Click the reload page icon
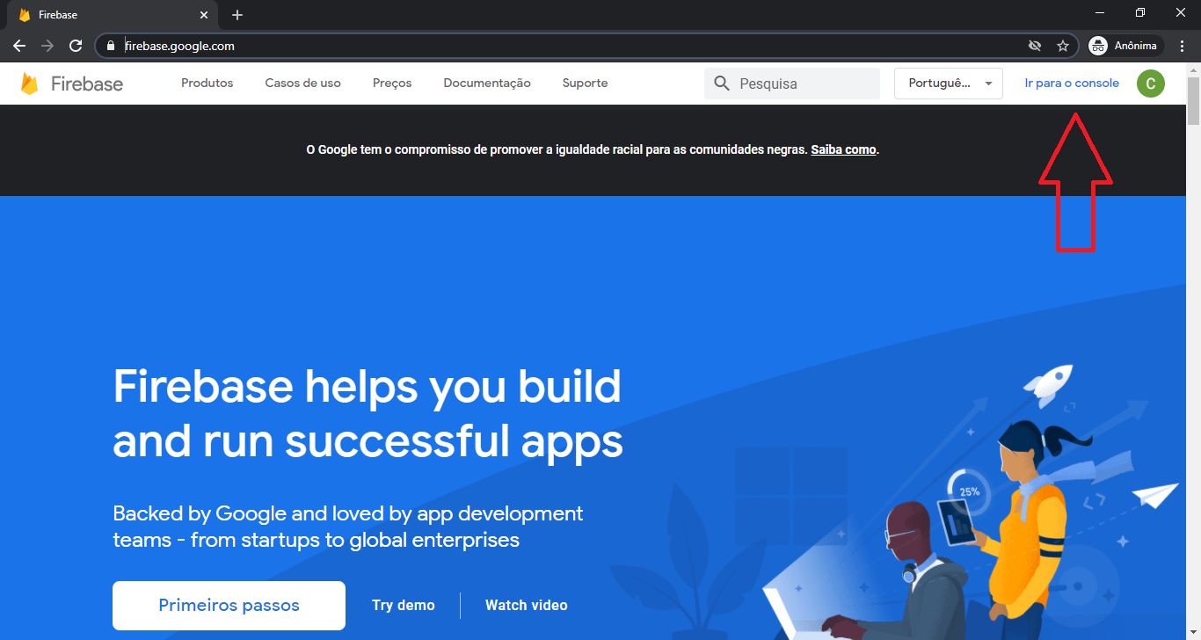 [x=76, y=46]
